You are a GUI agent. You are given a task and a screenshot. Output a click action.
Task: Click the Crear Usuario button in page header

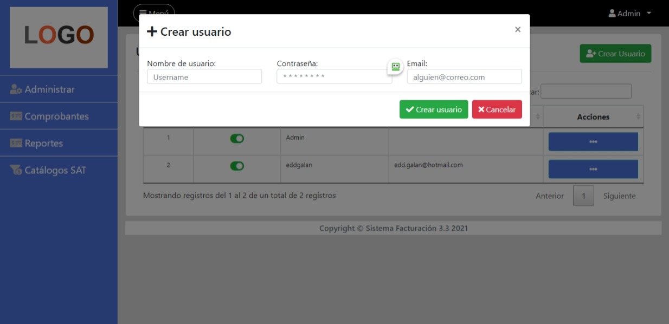coord(615,54)
